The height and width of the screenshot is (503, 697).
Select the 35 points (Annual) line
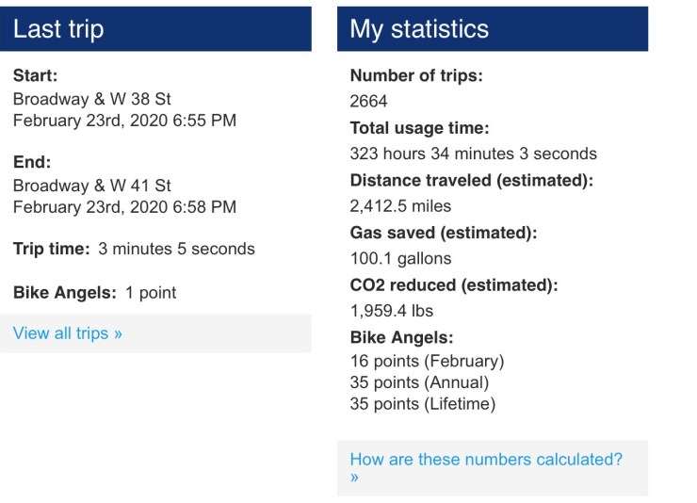(419, 382)
